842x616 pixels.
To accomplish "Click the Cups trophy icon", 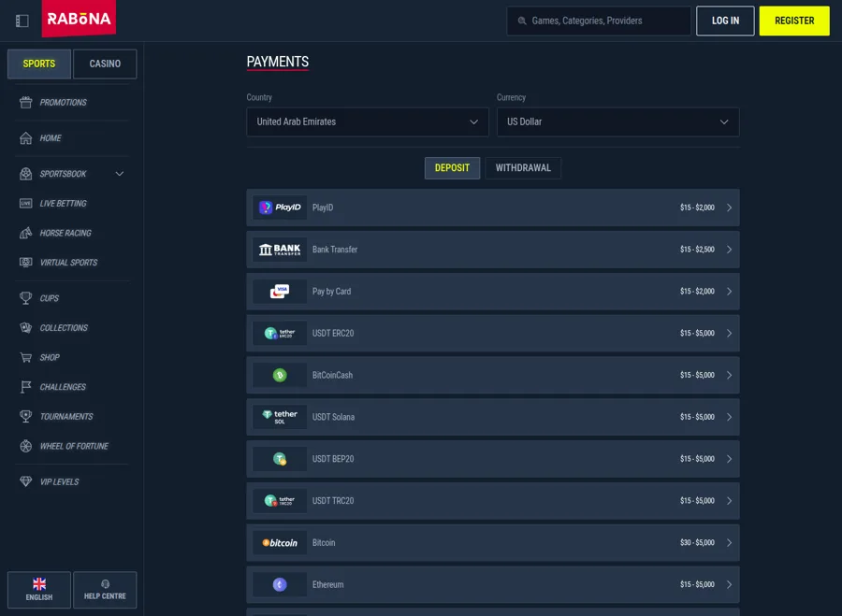I will [26, 298].
